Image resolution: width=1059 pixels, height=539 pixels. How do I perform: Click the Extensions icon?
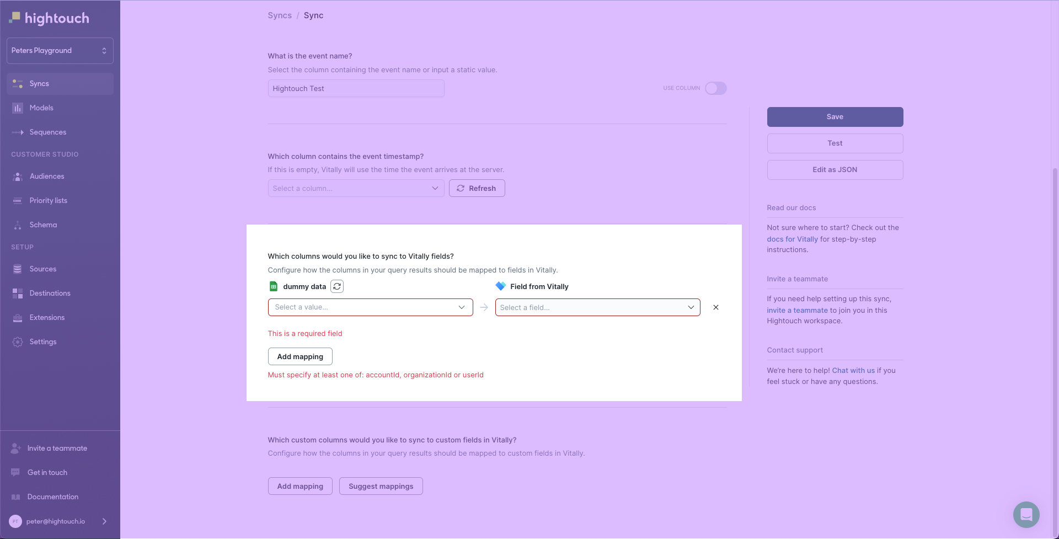click(18, 318)
